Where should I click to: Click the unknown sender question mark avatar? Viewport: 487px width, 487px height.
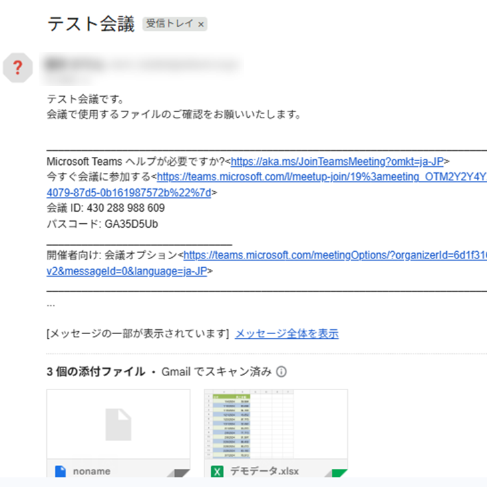point(18,67)
